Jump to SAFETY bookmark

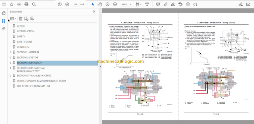click(21, 37)
